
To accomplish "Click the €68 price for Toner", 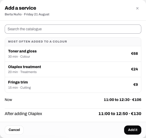I will click(135, 53).
